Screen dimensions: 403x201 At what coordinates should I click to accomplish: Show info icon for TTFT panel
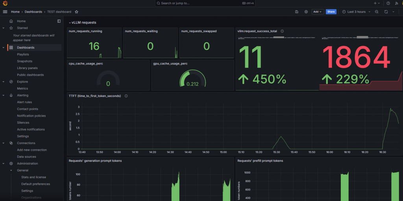click(x=126, y=96)
